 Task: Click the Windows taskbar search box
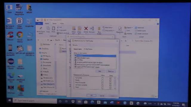pos(35,100)
